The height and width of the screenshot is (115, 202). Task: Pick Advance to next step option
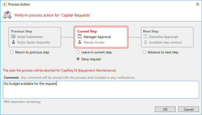[144, 52]
